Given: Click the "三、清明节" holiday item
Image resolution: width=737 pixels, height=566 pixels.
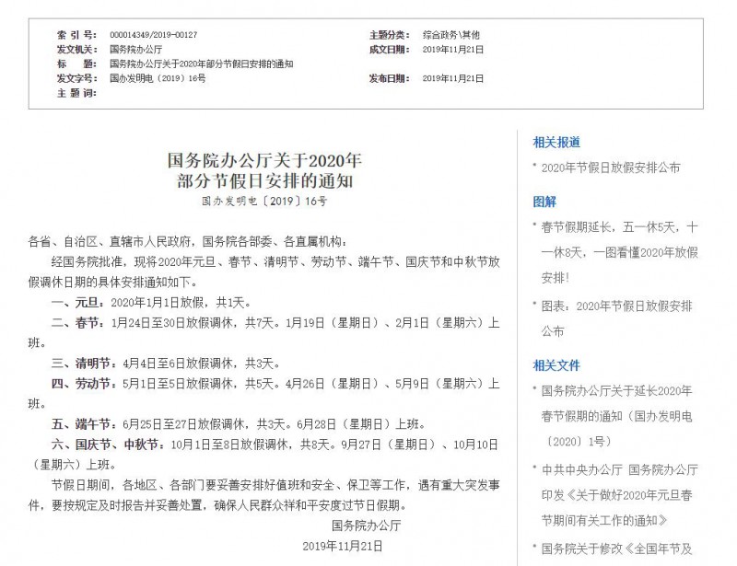Looking at the screenshot, I should pos(167,364).
